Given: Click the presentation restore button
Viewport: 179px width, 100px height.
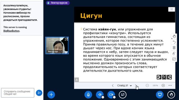Looking at the screenshot, I should coord(160,94).
